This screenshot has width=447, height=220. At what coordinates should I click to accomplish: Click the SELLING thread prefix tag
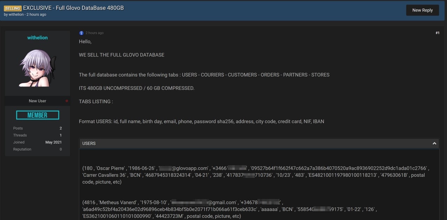[13, 8]
